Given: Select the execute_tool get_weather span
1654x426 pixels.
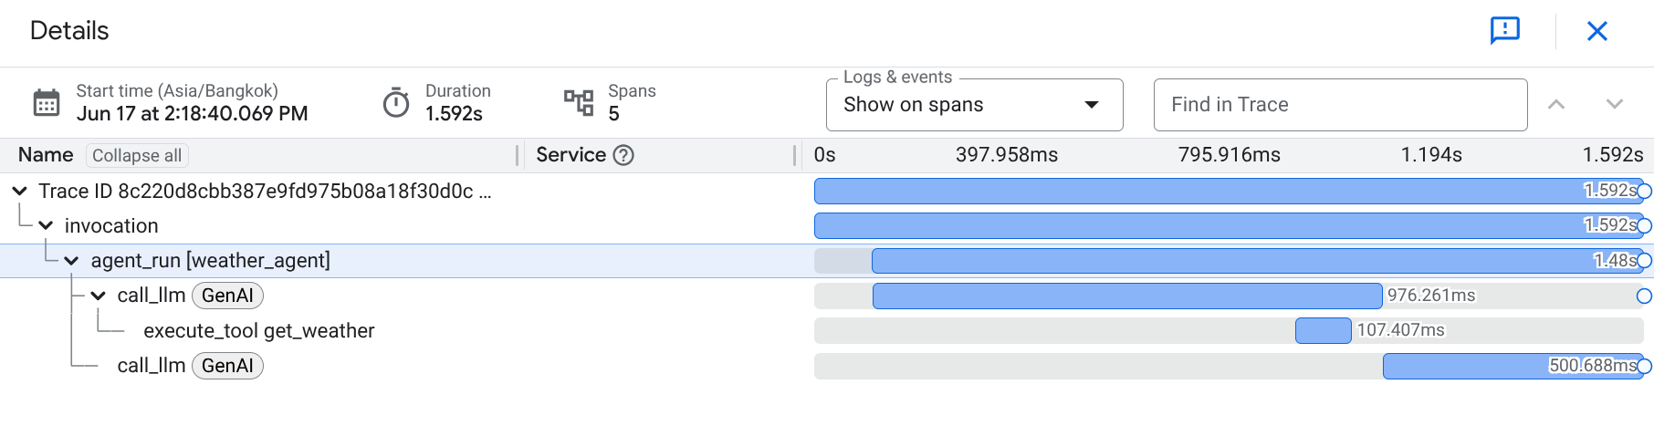Looking at the screenshot, I should [x=258, y=331].
